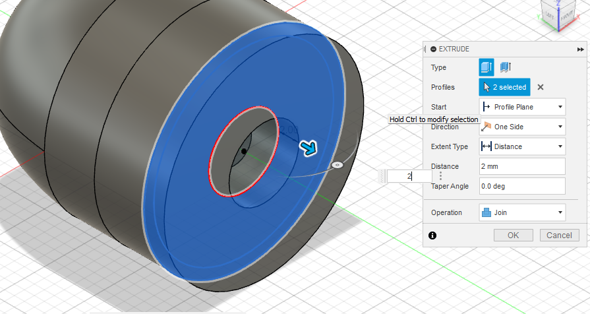590x314 pixels.
Task: Click the Cancel button in Extrude dialog
Action: 559,235
